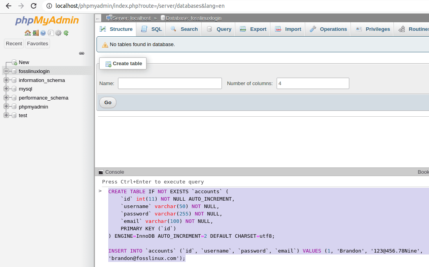Click mysql database cylinder icon
This screenshot has height=267, width=429.
[14, 89]
